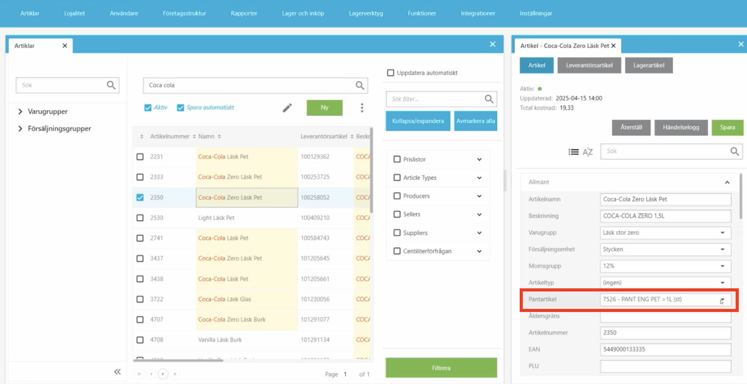Screen dimensions: 747x384
Task: Click the pencil edit icon
Action: coord(287,108)
